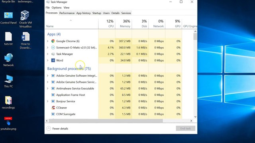Viewport: 255px width, 143px height.
Task: Click the Screencast-O-Matic process icon
Action: 53,48
